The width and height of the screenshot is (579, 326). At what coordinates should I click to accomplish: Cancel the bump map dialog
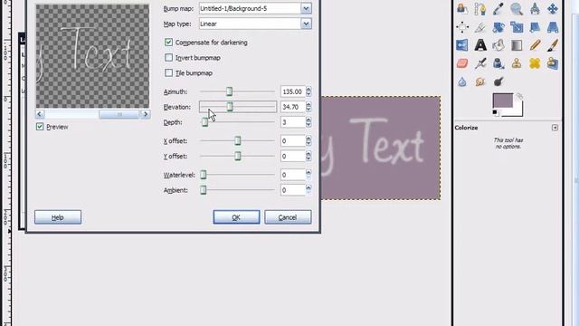(288, 217)
